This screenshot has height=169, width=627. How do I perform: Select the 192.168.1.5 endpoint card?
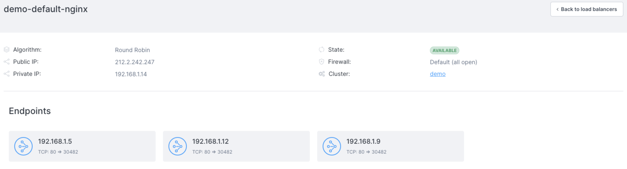coord(82,146)
